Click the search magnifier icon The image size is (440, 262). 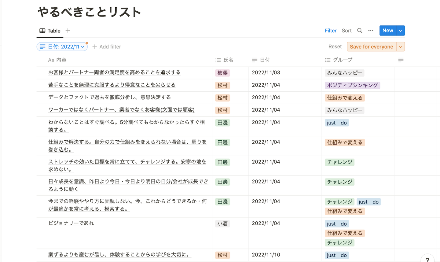(360, 31)
